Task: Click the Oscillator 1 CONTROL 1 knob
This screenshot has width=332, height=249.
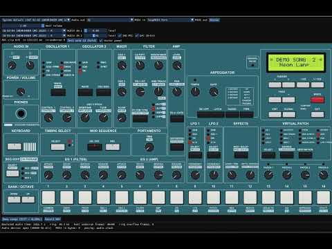Action: (48, 118)
